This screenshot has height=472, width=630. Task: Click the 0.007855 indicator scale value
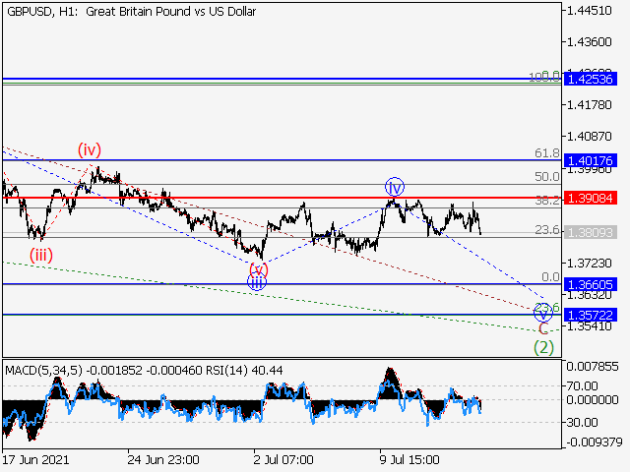(593, 367)
